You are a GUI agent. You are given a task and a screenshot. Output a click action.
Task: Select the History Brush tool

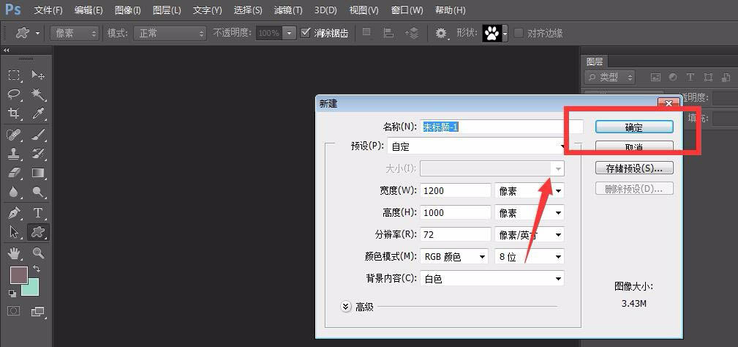tap(38, 154)
